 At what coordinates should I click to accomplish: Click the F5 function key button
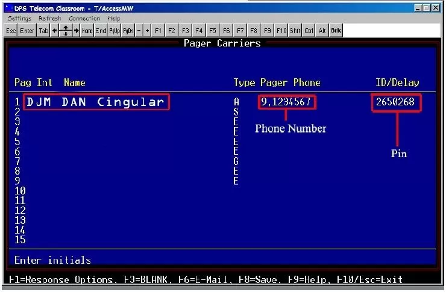[213, 30]
